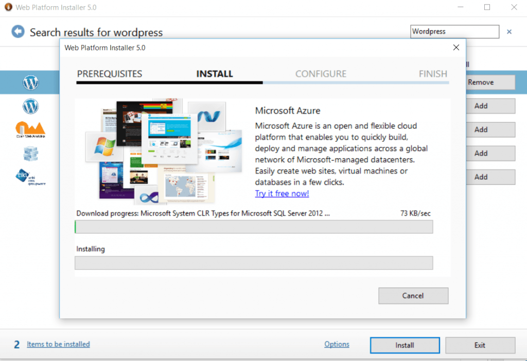527x361 pixels.
Task: Click Add for Tiki Wiki CMS Groupware
Action: coord(490,177)
